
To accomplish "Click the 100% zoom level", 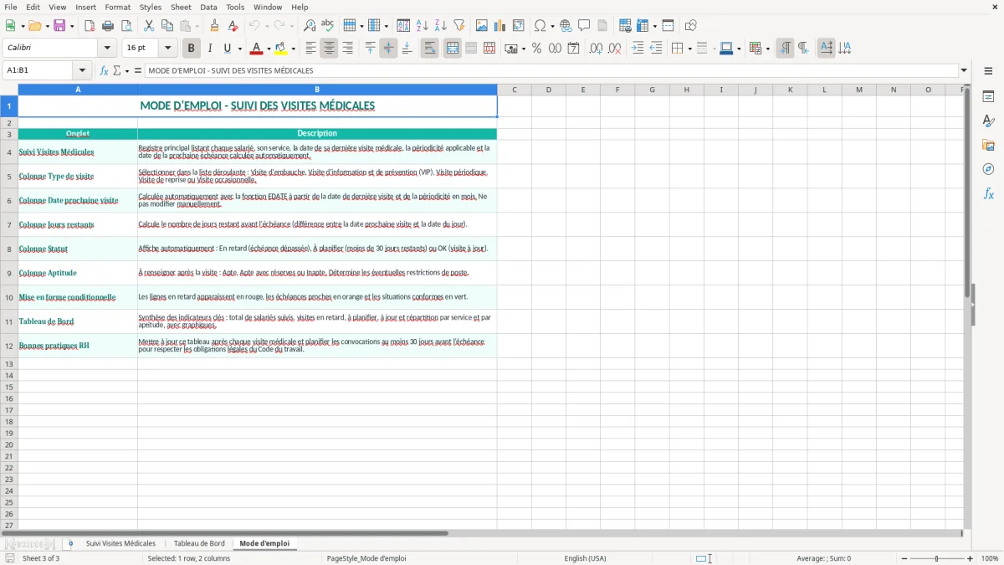I will [990, 558].
